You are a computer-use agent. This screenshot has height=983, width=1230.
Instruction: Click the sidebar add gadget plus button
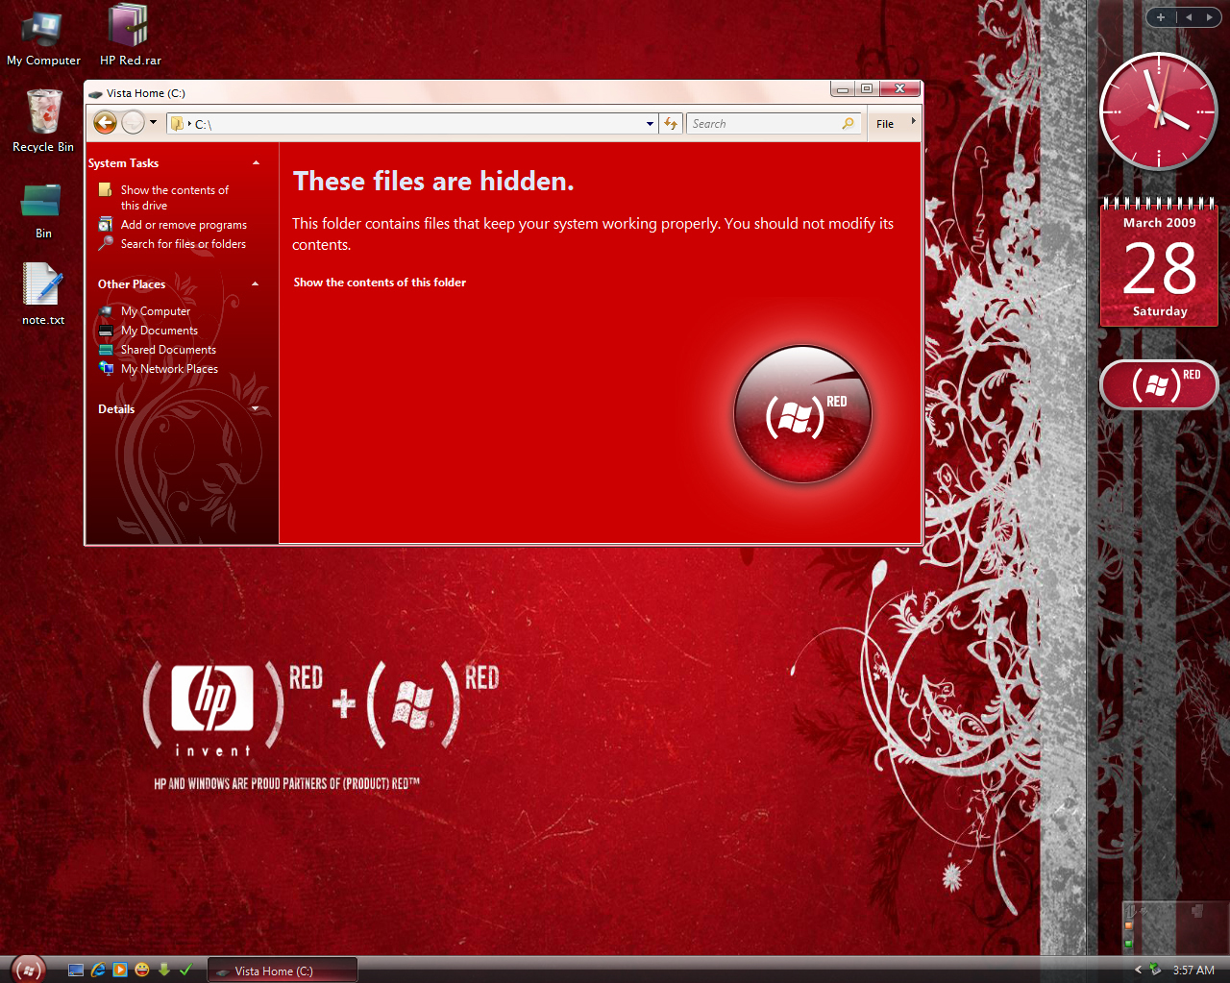[1160, 17]
